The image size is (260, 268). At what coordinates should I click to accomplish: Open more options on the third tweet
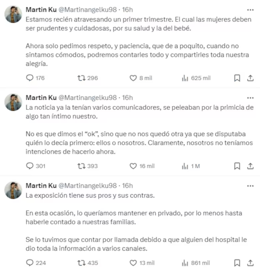coord(250,186)
